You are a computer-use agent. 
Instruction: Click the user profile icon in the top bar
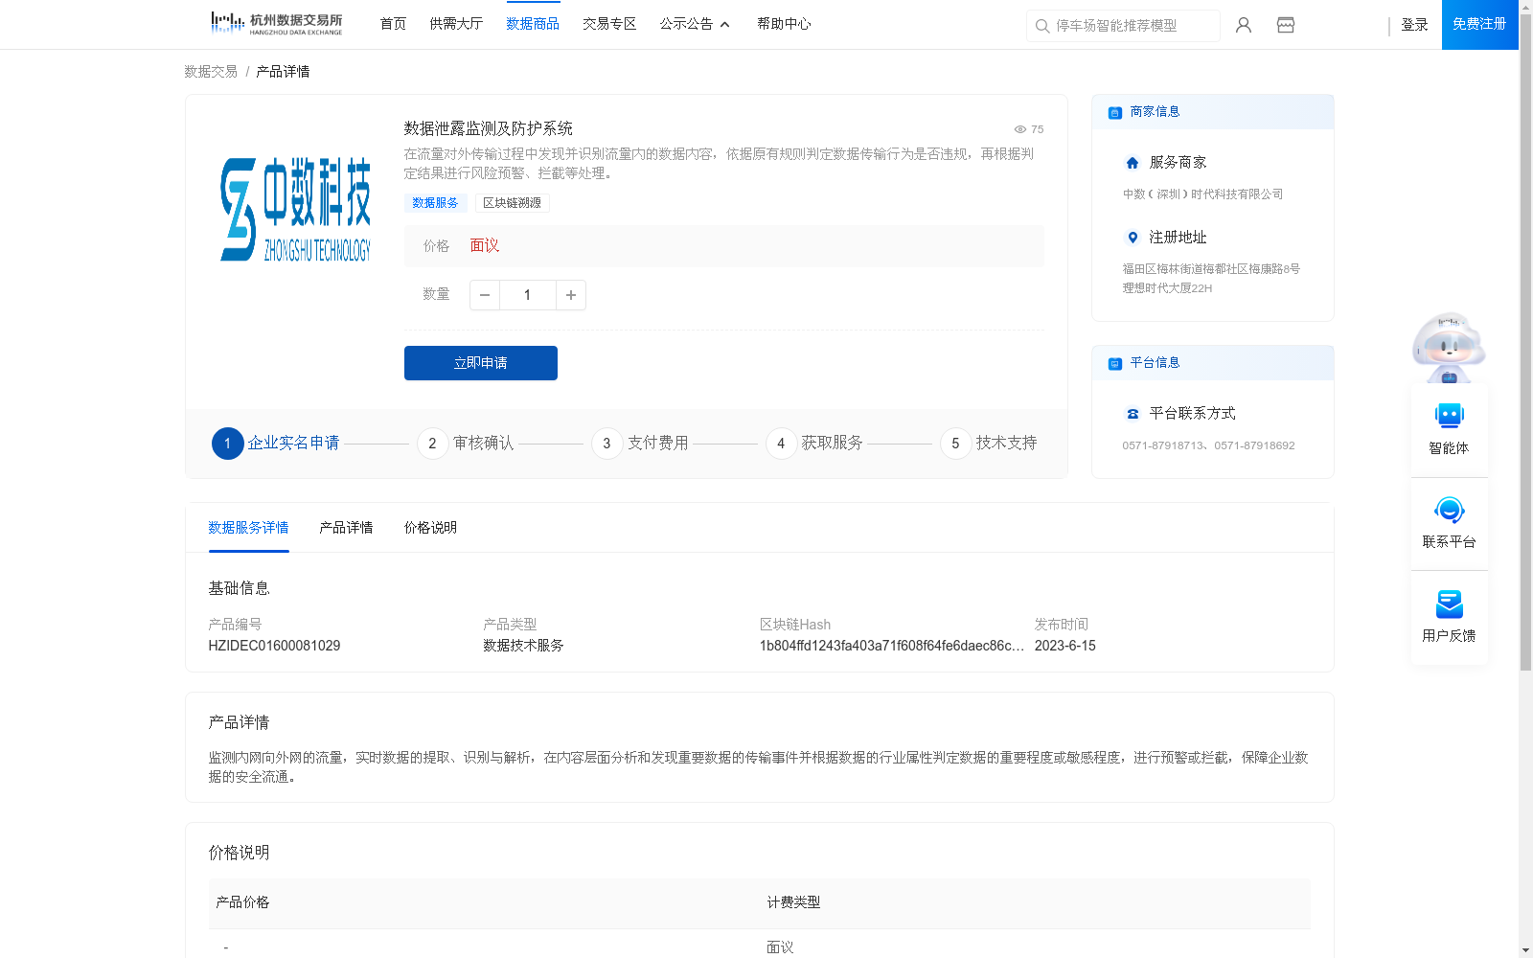[x=1243, y=25]
